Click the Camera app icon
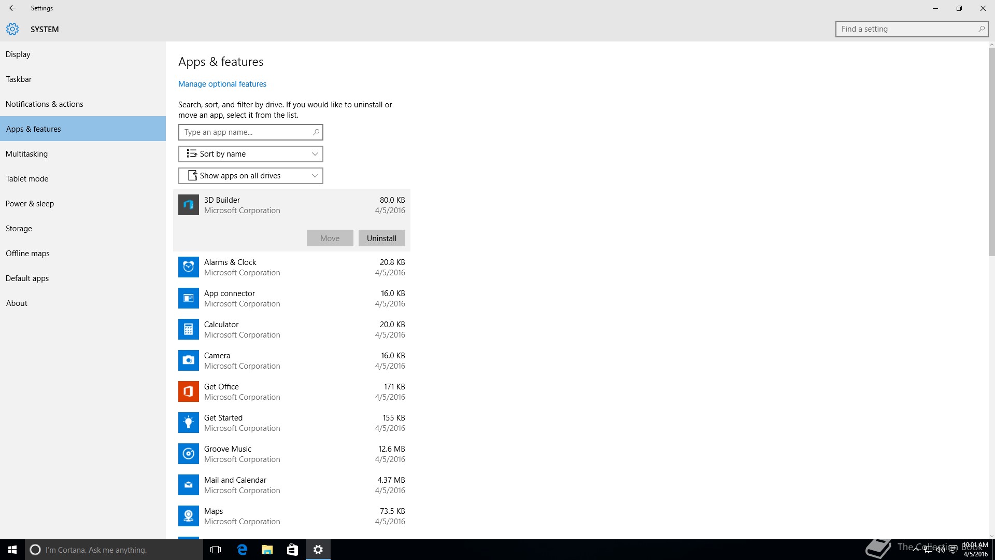This screenshot has width=995, height=560. point(189,360)
